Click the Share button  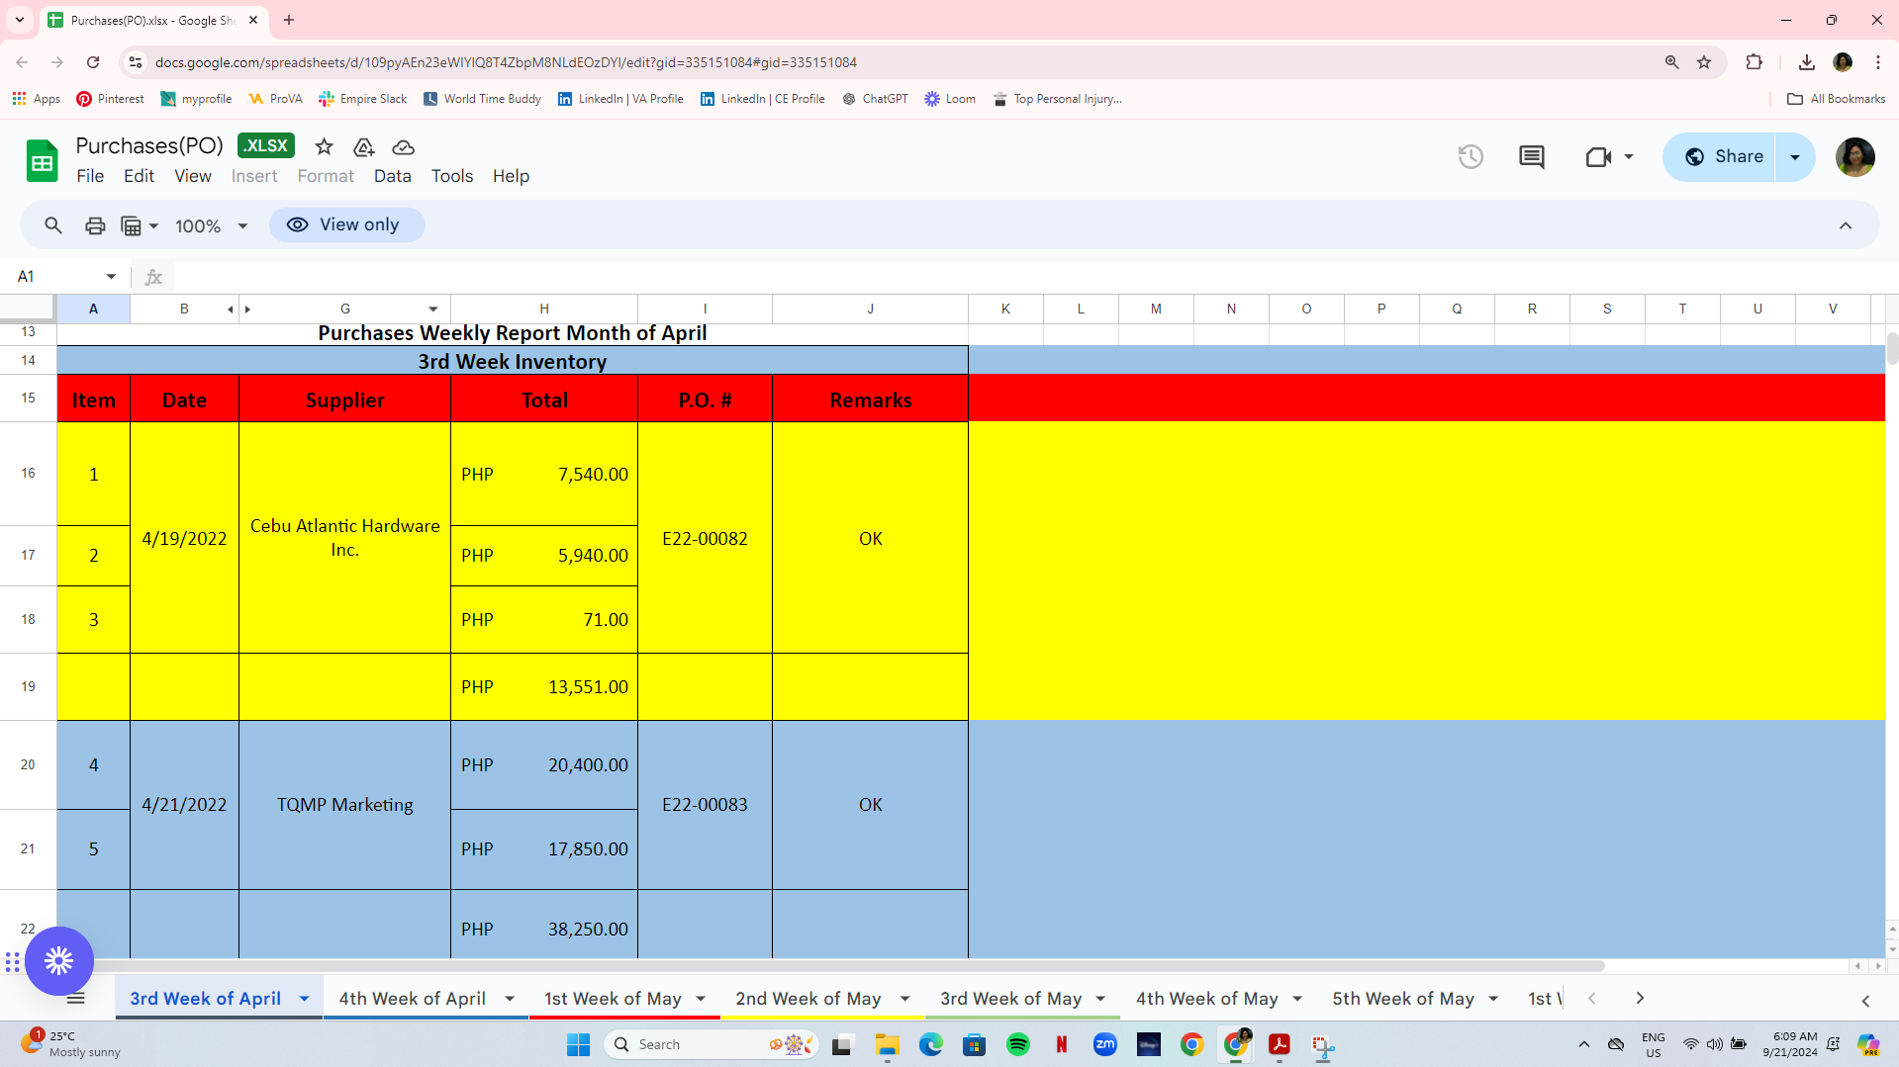click(1720, 157)
